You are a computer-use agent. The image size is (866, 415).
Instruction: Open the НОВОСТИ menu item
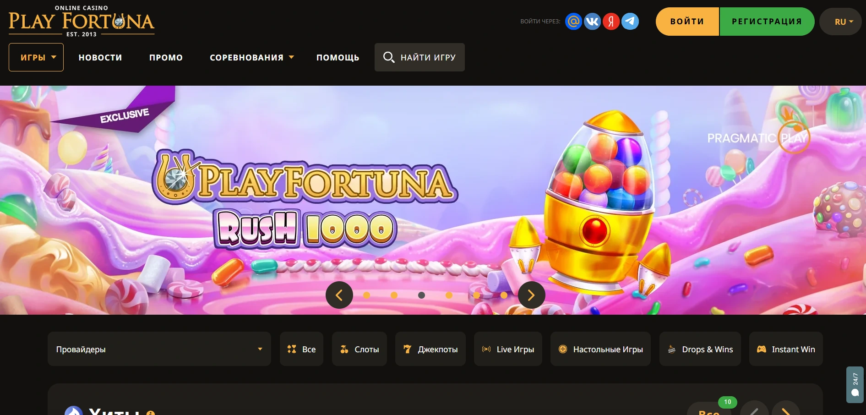100,57
